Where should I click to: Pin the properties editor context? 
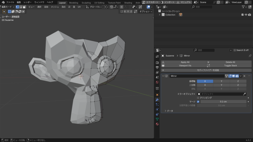click(x=250, y=56)
